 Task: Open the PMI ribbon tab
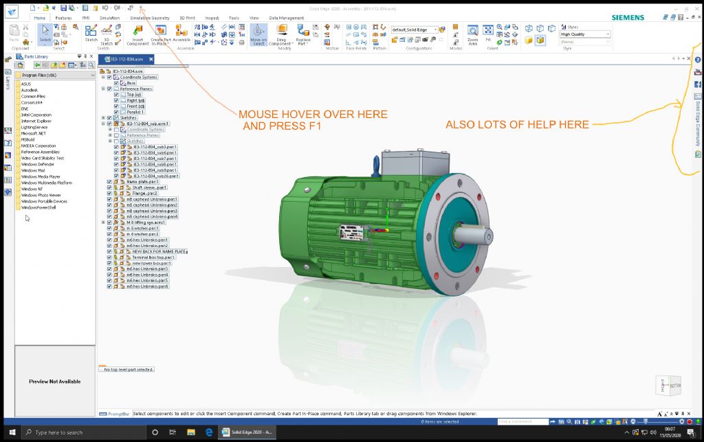click(86, 18)
